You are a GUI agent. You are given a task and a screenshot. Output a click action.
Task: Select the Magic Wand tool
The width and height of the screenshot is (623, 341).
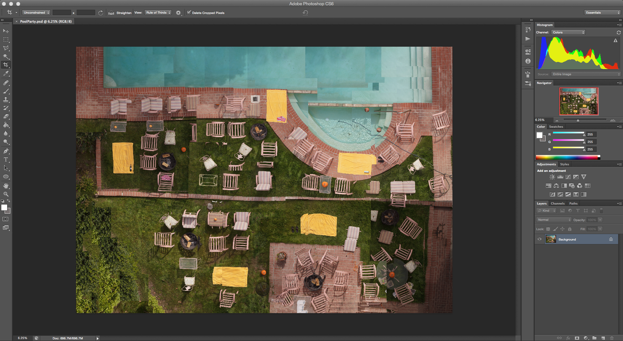(x=6, y=56)
